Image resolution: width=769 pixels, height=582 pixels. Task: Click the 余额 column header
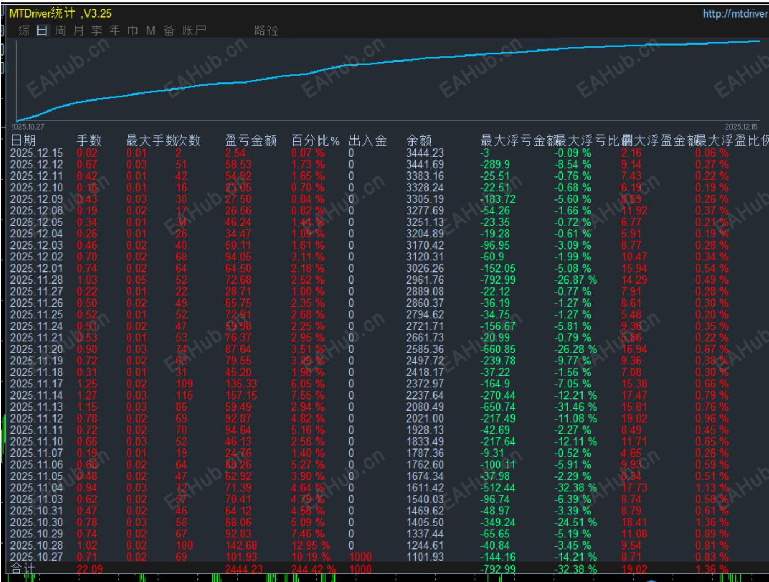tap(419, 141)
